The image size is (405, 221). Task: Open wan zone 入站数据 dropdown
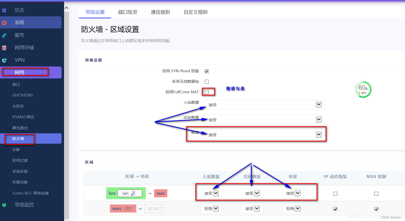(x=211, y=208)
